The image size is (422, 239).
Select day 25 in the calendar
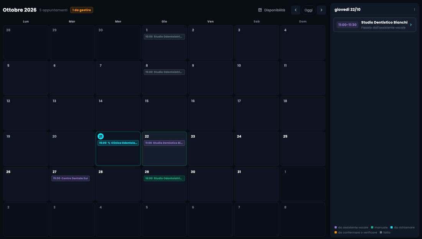point(303,149)
